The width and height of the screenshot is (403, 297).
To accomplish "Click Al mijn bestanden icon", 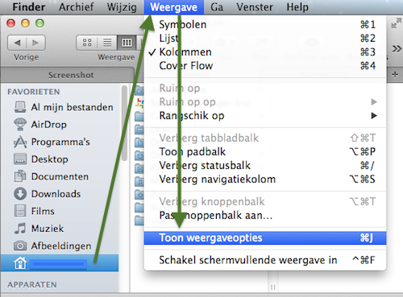I will [20, 107].
